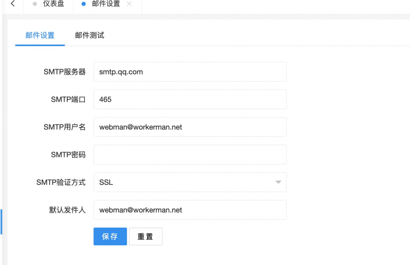Edit the SMTP用户名 input field
This screenshot has height=265, width=410.
(x=190, y=127)
